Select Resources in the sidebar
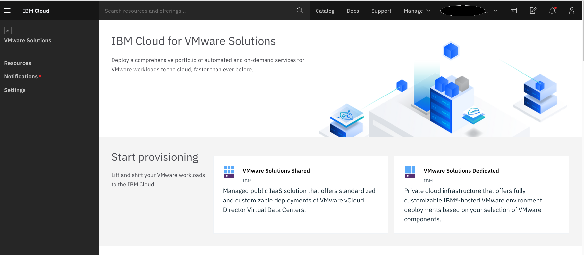Screen dimensions: 584x255 pyautogui.click(x=17, y=63)
